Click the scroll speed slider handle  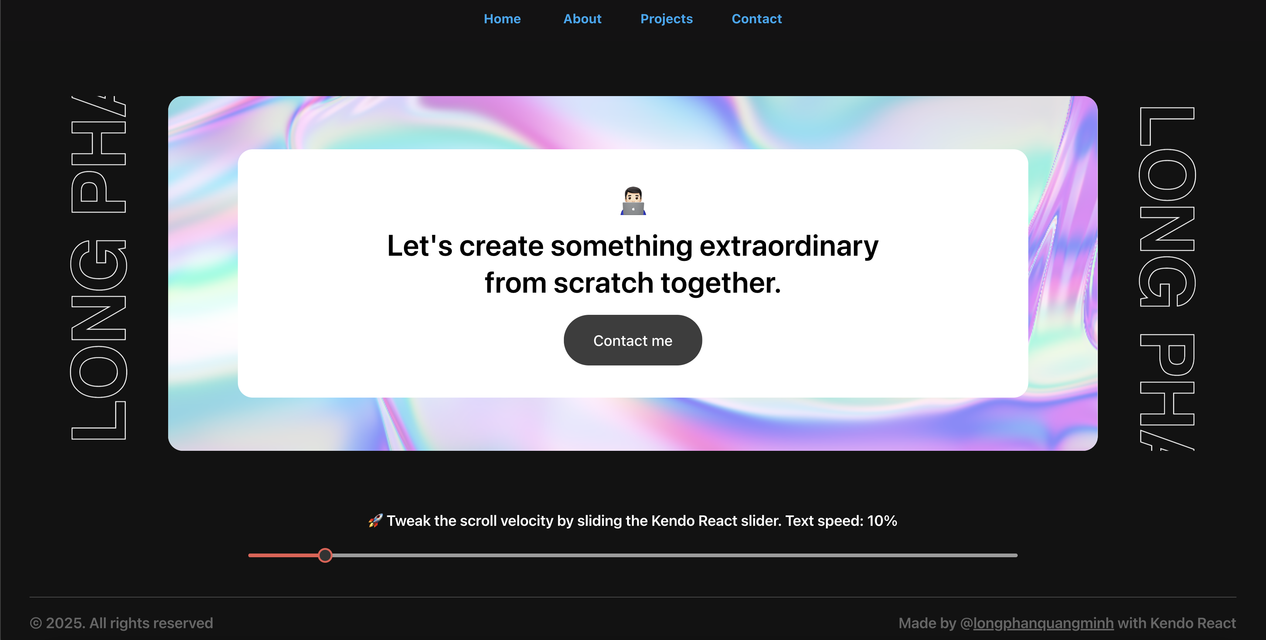click(325, 555)
